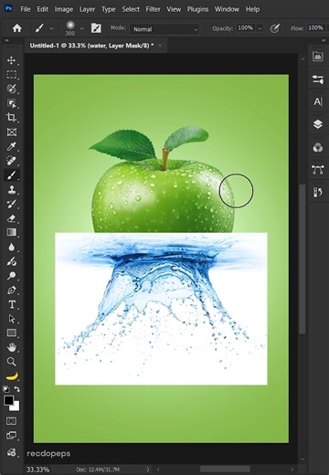Expand the toolbox panel arrows
The image size is (329, 475).
point(6,40)
